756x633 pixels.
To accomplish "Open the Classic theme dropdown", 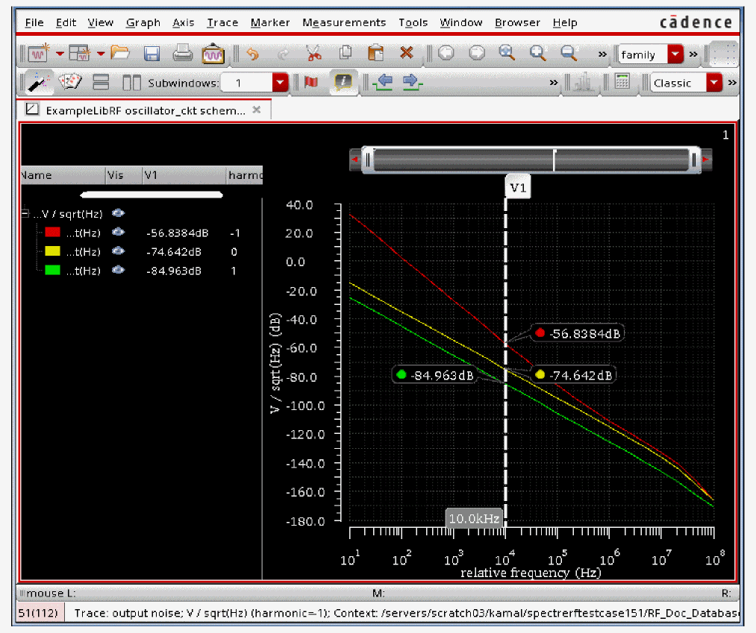I will point(714,83).
